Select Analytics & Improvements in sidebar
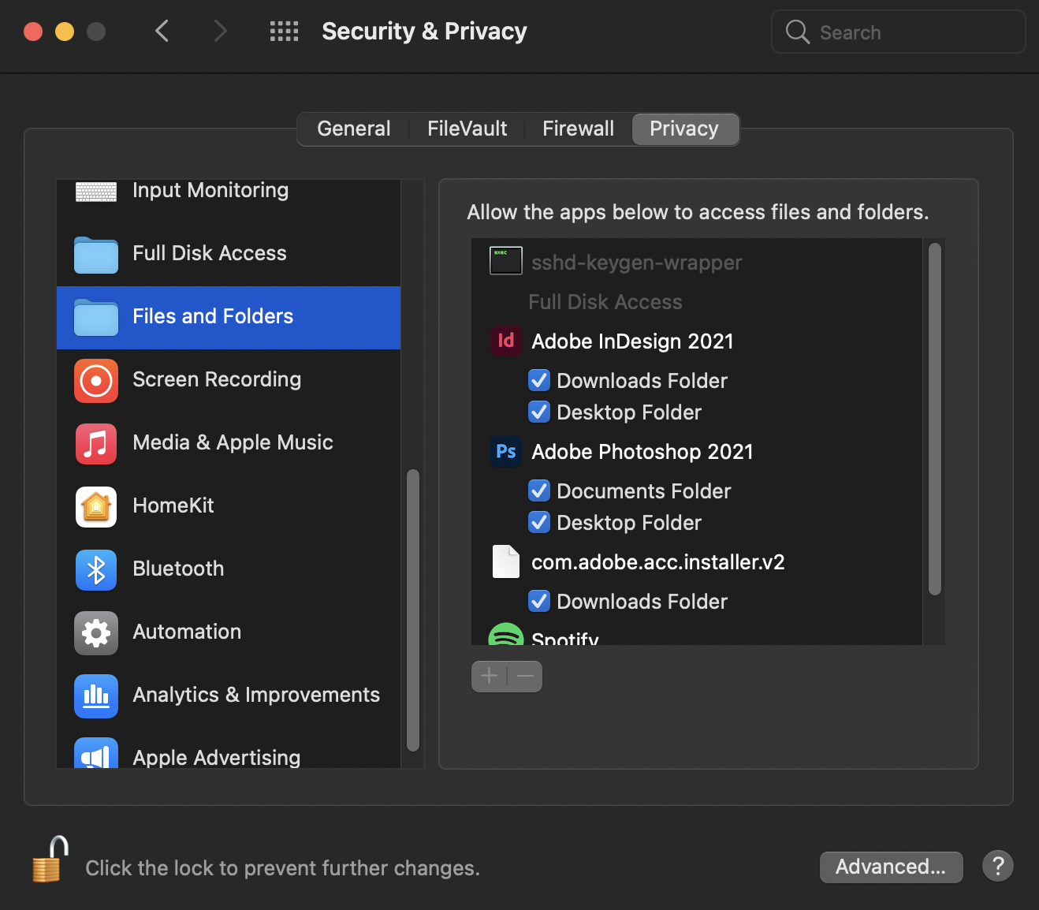Image resolution: width=1039 pixels, height=910 pixels. click(229, 696)
